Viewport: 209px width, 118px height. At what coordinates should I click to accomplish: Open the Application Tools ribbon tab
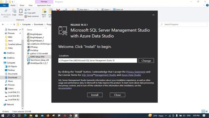tap(44, 5)
